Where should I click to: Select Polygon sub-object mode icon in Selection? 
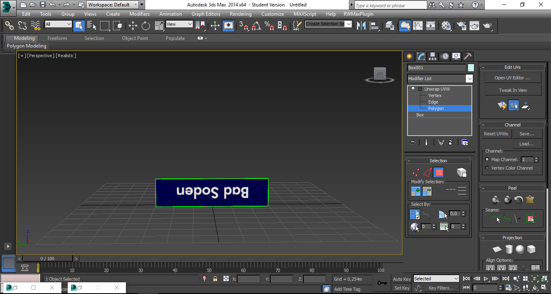click(x=439, y=173)
